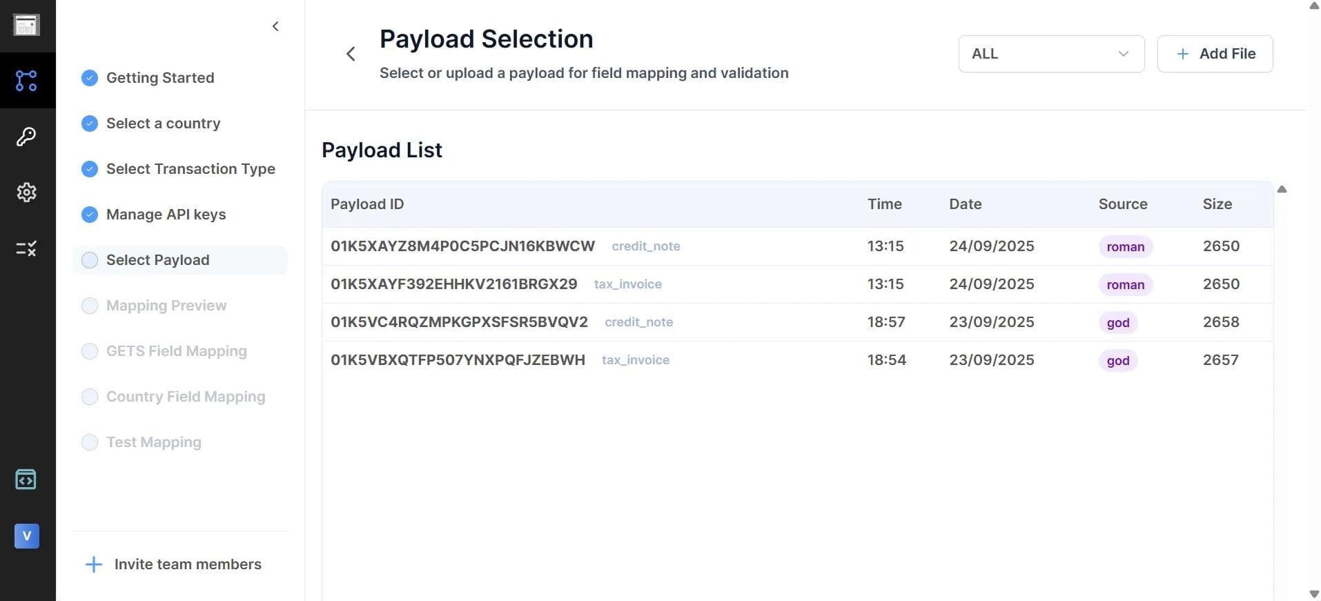The width and height of the screenshot is (1321, 601).
Task: Open the Select Transaction Type step
Action: coord(180,169)
